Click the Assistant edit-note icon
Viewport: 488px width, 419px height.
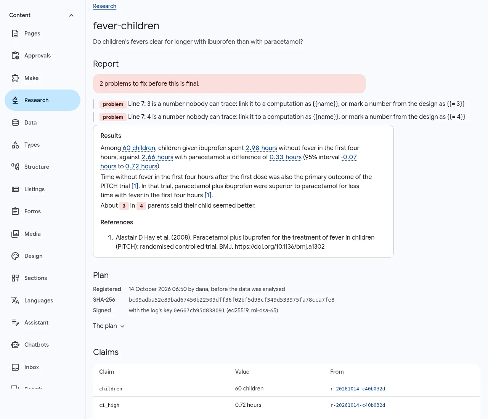click(15, 323)
